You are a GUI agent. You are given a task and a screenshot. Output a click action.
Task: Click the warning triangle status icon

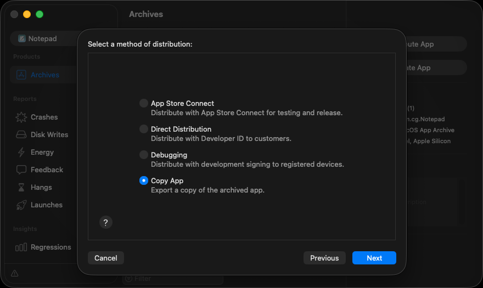click(14, 273)
